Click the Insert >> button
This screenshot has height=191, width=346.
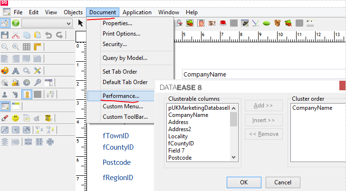pos(263,120)
